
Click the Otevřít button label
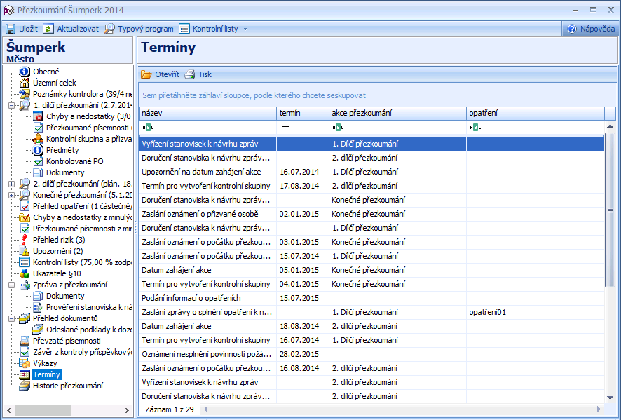point(167,74)
